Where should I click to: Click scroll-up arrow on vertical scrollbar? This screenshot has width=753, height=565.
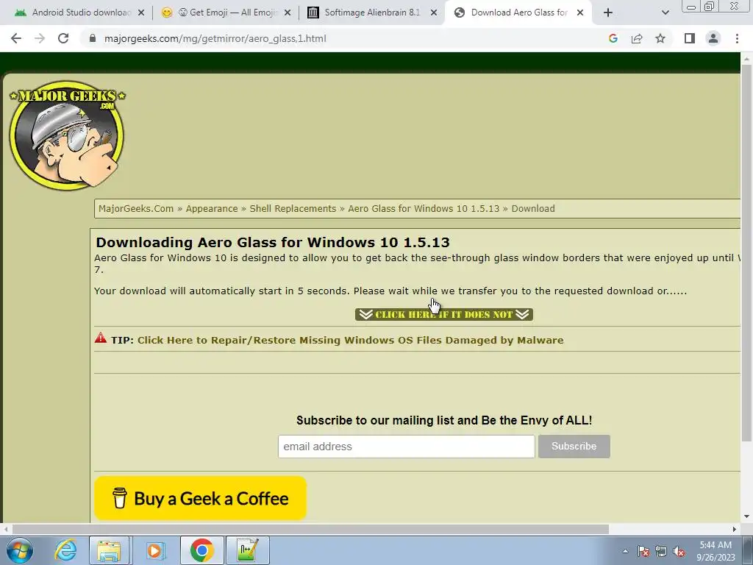pyautogui.click(x=746, y=58)
